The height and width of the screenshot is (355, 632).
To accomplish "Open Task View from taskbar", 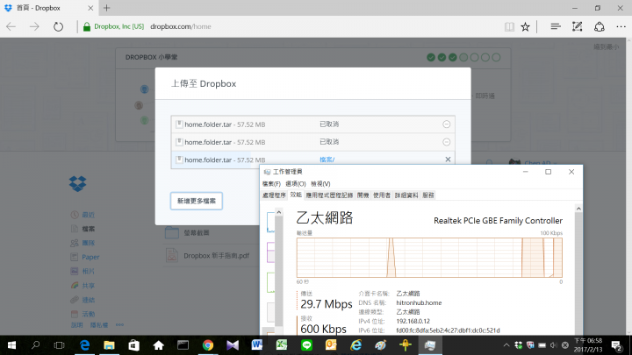I will 60,345.
